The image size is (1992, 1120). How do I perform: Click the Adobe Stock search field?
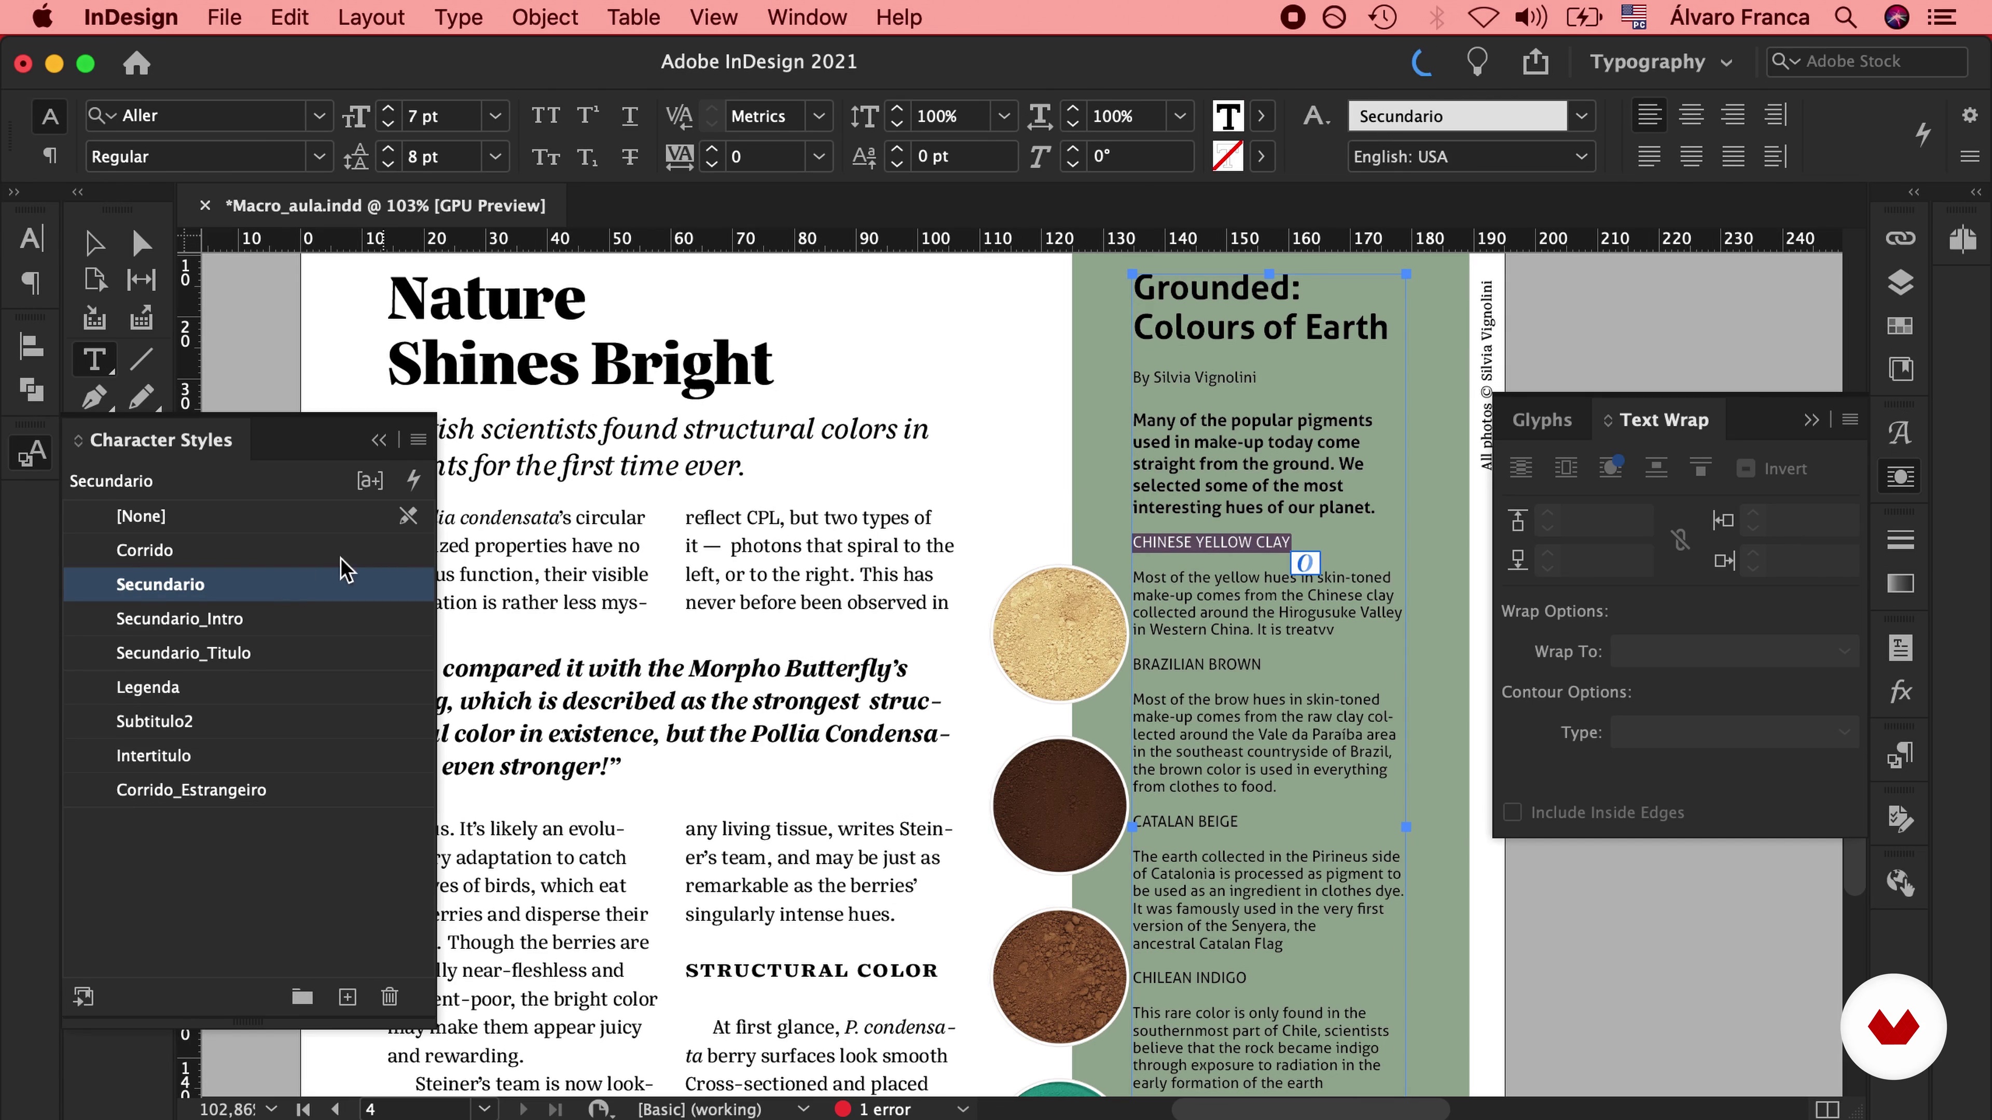tap(1867, 61)
